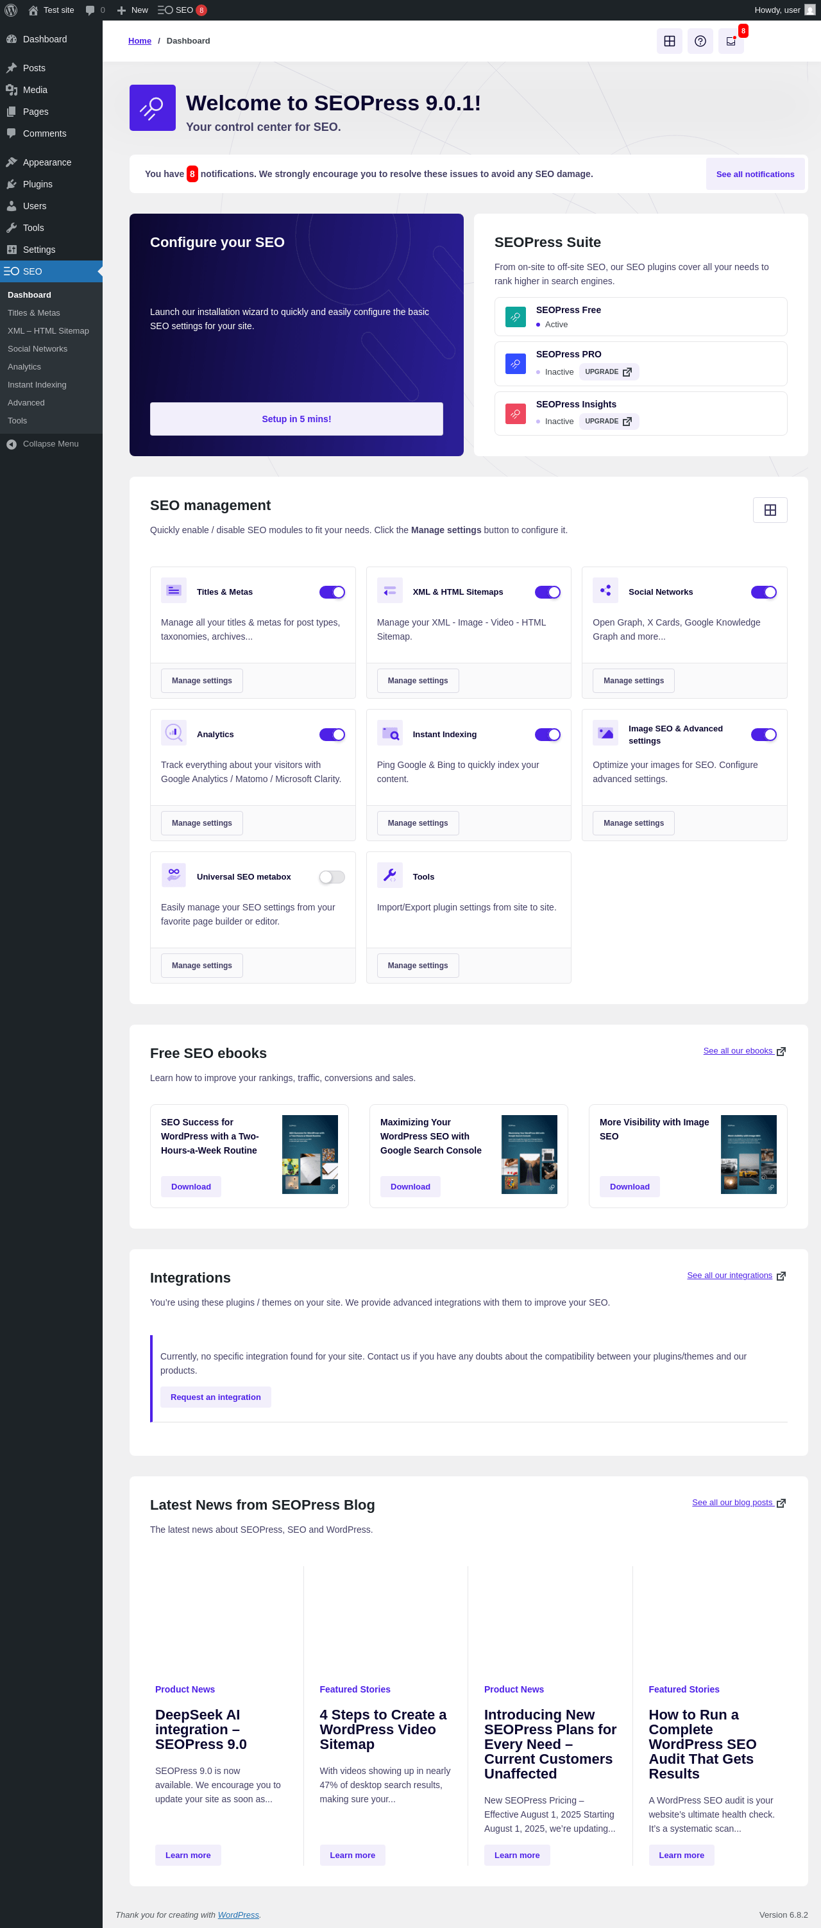
Task: Click the grid layout icon in SEO management
Action: click(769, 509)
